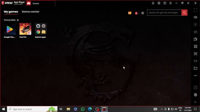Click the Windows taskbar search box
The height and width of the screenshot is (112, 200).
(32, 109)
